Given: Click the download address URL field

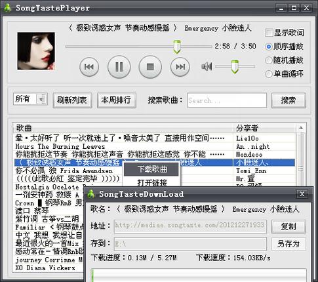Looking at the screenshot, I should (190, 226).
